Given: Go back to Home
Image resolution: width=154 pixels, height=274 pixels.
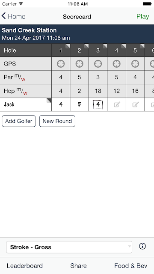Looking at the screenshot, I should point(13,16).
